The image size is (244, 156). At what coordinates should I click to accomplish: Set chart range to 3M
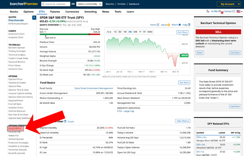point(130,32)
